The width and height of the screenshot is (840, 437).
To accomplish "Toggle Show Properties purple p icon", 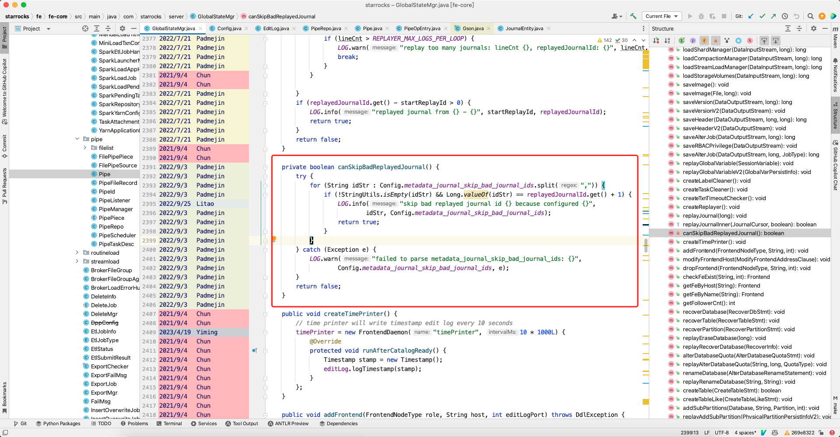I will tap(693, 41).
